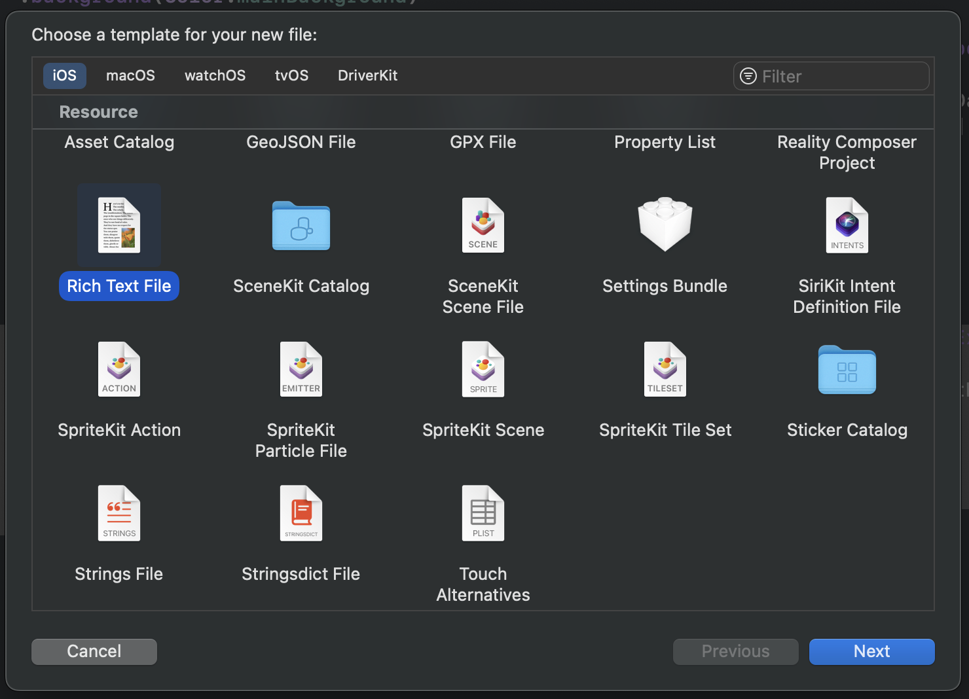The width and height of the screenshot is (969, 699).
Task: Select the Strings File icon
Action: pyautogui.click(x=119, y=513)
